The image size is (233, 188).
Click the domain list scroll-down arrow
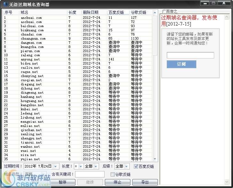coord(155,159)
